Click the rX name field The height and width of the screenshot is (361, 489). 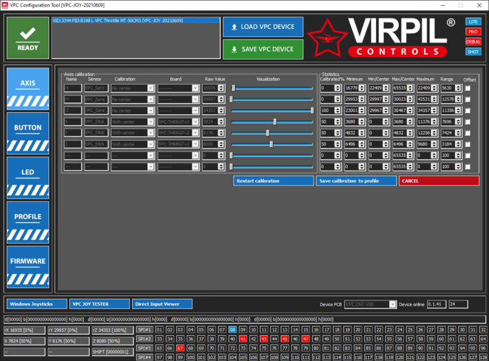(x=73, y=88)
